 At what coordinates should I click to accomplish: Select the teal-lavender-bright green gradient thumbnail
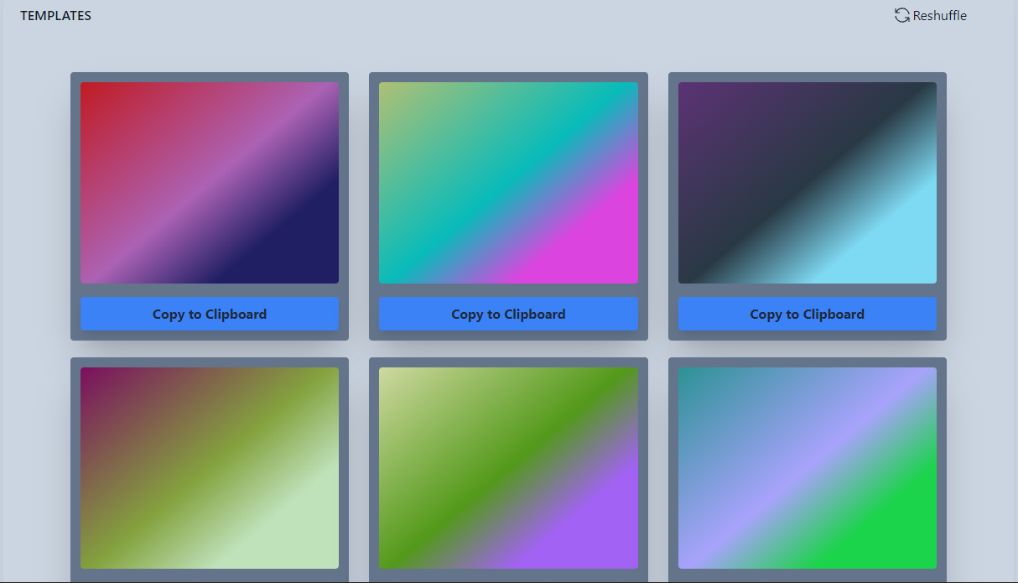808,468
